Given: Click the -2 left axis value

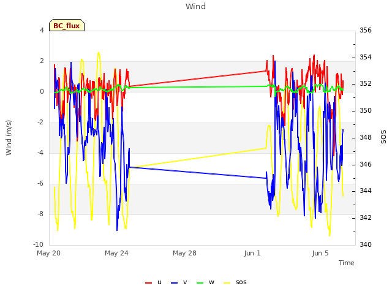Looking at the screenshot, I should [x=40, y=122].
